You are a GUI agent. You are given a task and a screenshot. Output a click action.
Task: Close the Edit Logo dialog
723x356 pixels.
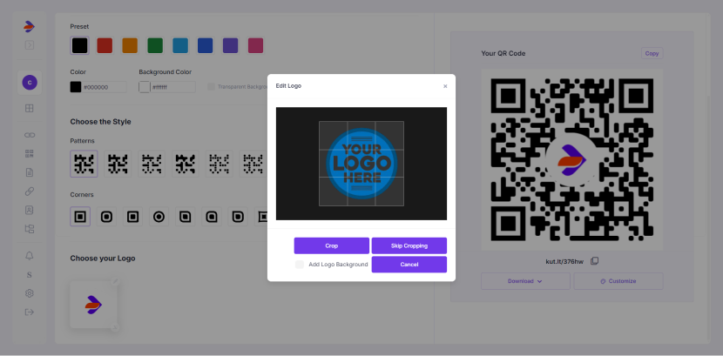tap(445, 86)
